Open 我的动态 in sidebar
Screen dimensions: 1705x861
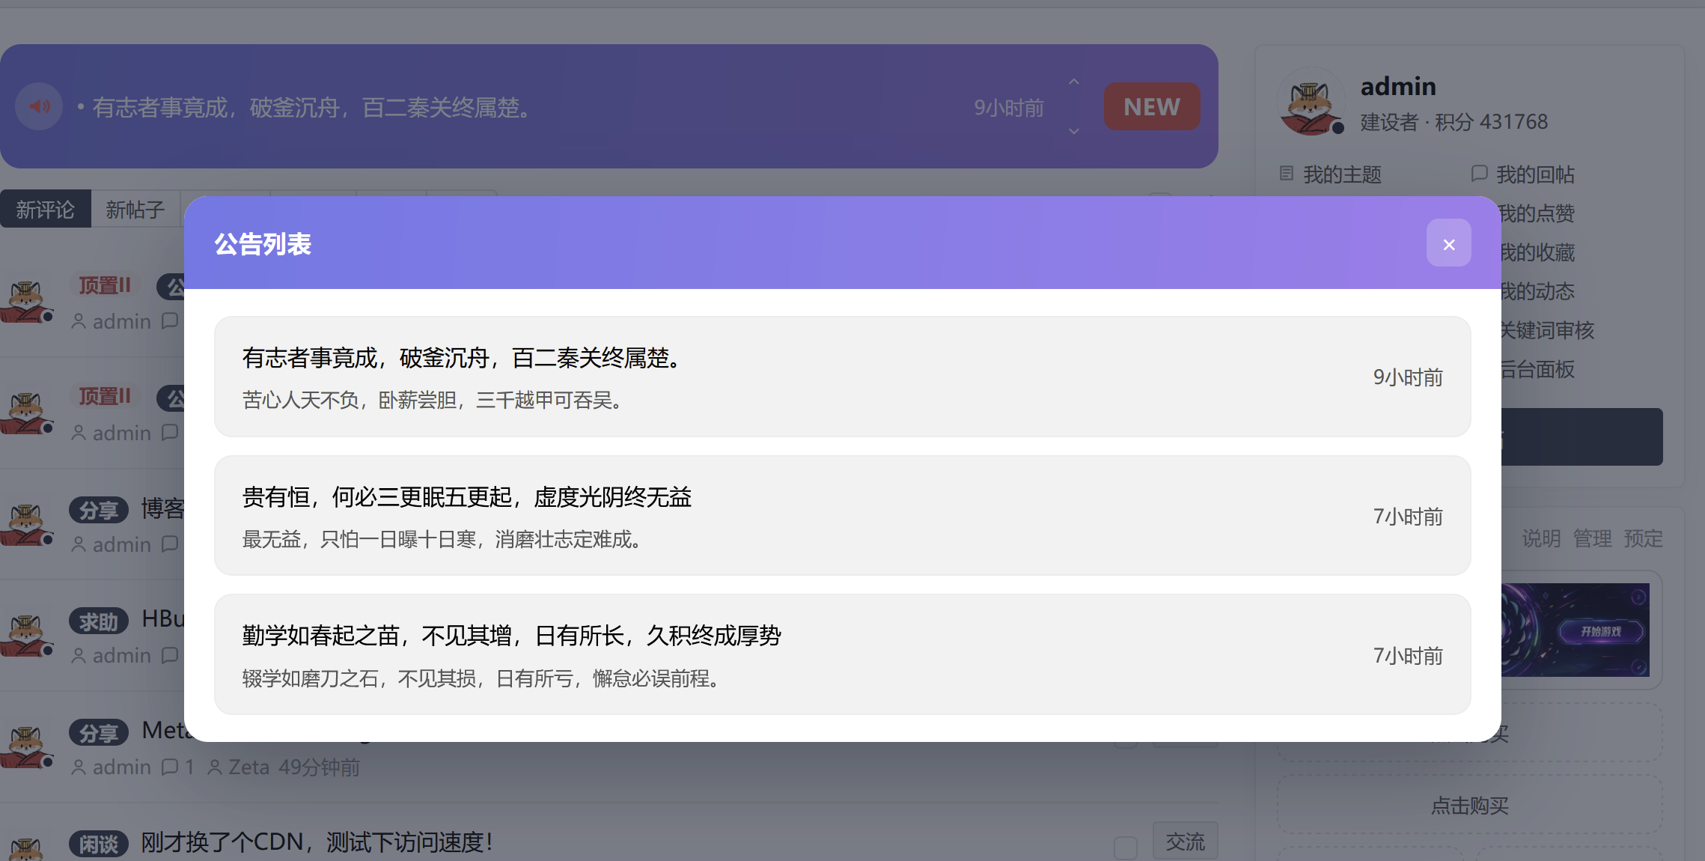pos(1537,291)
